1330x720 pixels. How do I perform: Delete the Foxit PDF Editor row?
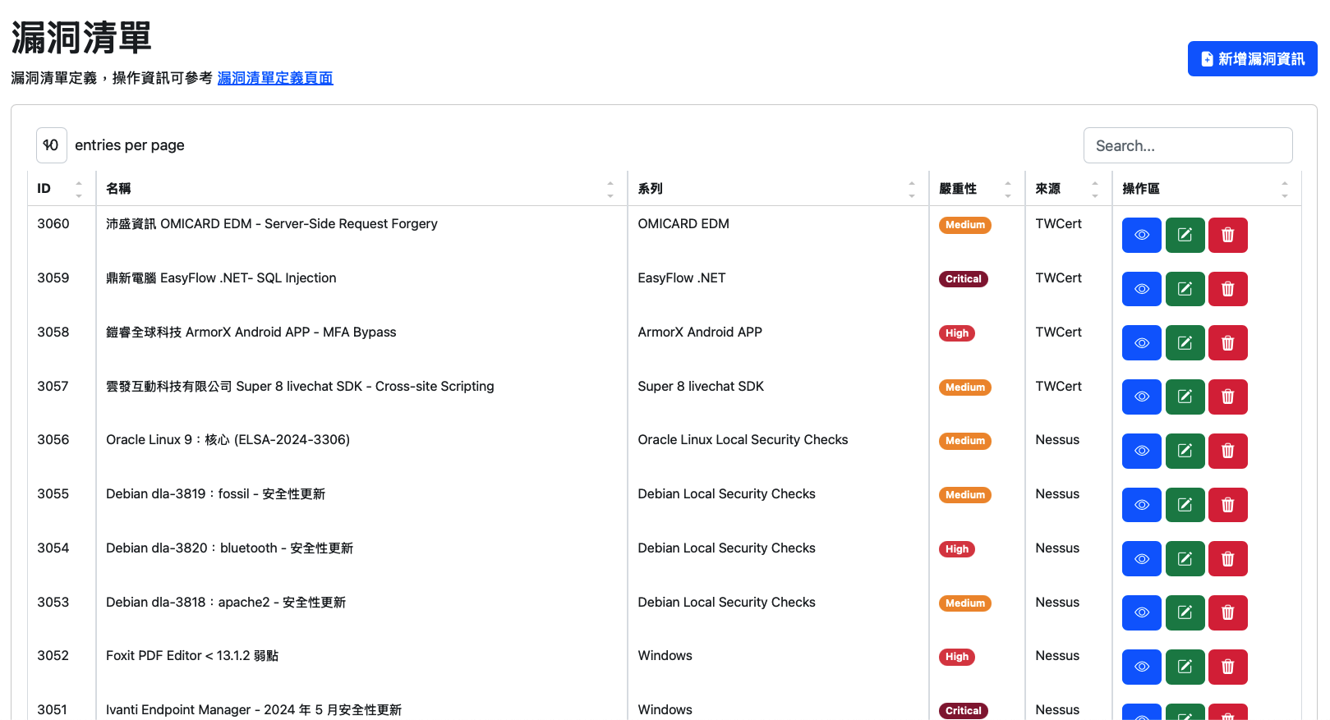[1227, 667]
